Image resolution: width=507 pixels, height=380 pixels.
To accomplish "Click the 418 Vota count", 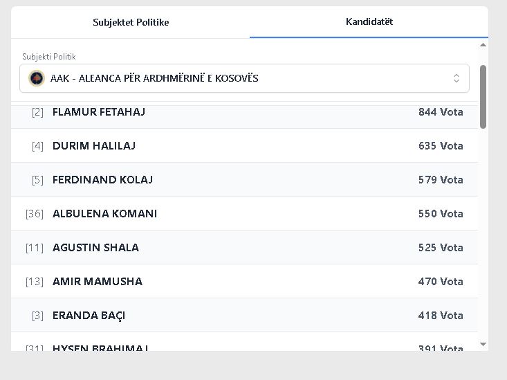I will click(441, 315).
